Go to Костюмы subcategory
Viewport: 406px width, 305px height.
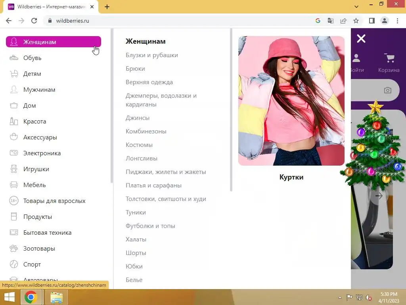139,145
